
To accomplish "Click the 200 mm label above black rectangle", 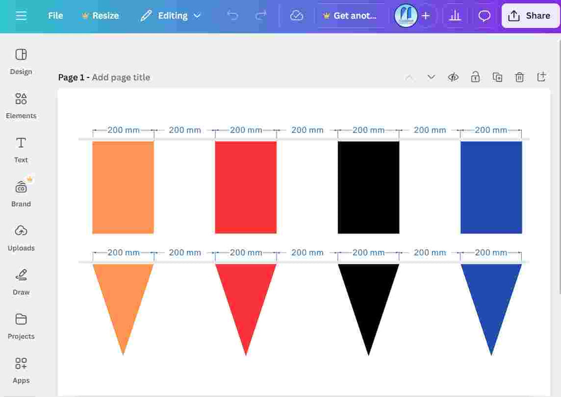I will click(369, 130).
